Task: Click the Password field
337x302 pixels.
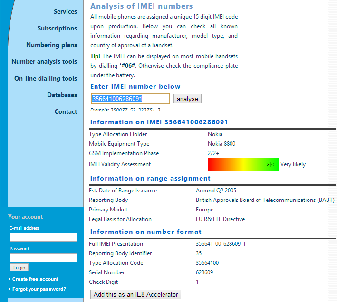Action: click(x=43, y=258)
